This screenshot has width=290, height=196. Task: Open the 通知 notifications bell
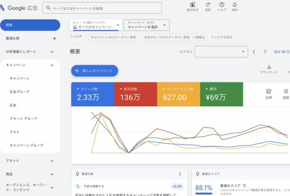235,5
